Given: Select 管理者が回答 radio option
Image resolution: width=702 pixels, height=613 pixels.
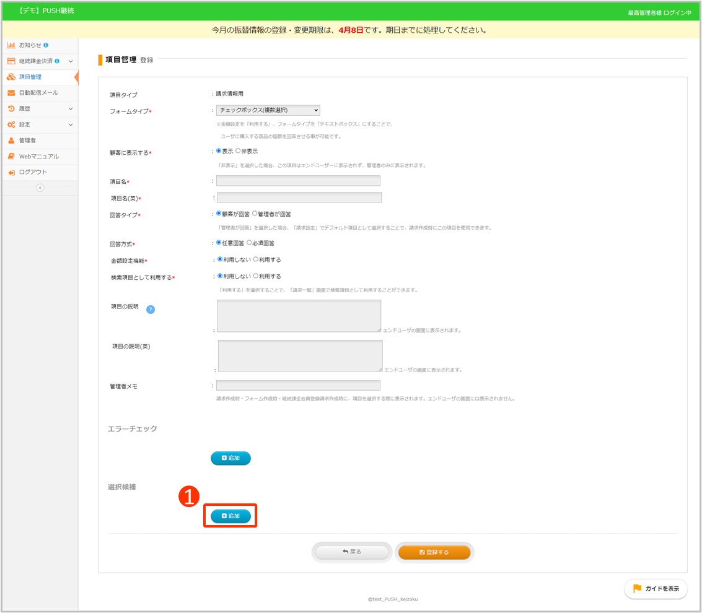Looking at the screenshot, I should pos(255,214).
